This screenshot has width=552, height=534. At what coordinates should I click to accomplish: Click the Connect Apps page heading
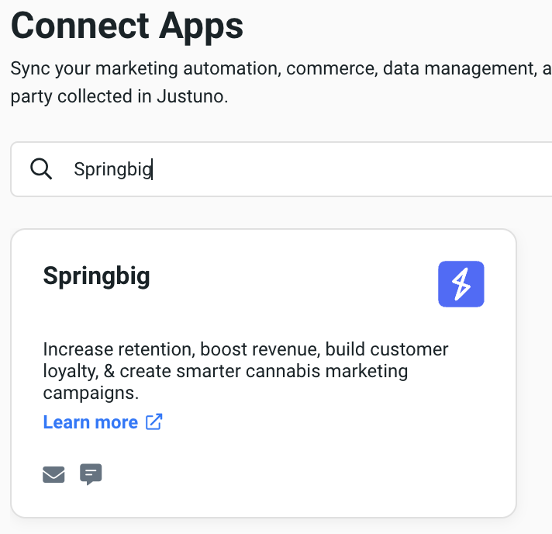[127, 26]
